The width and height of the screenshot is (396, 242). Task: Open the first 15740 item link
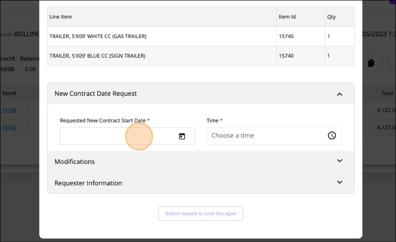[x=9, y=111]
